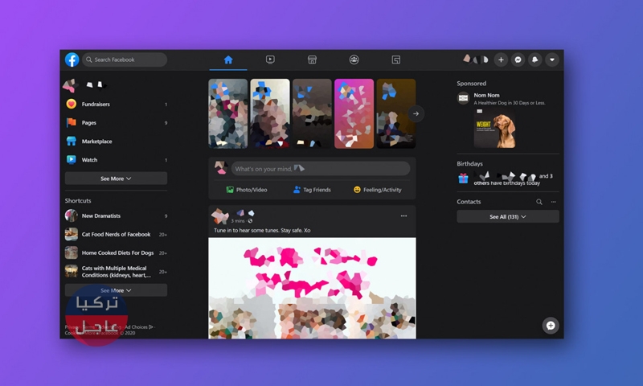This screenshot has height=386, width=643.
Task: Open the Marketplace tab in top navigation
Action: pos(312,60)
